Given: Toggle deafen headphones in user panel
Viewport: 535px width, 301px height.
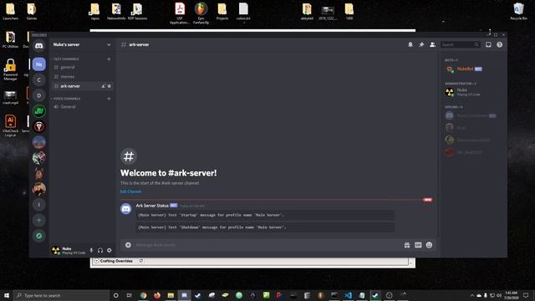Looking at the screenshot, I should click(100, 251).
